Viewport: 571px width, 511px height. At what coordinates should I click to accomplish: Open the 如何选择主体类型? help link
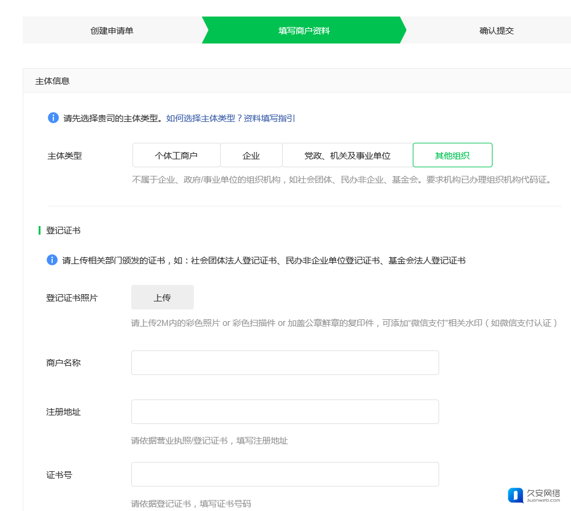(204, 118)
